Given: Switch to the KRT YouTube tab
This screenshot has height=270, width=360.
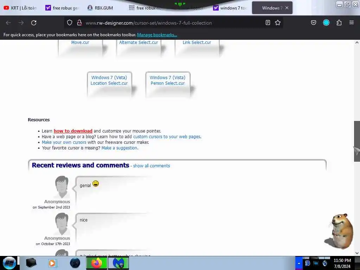Looking at the screenshot, I should pos(20,8).
